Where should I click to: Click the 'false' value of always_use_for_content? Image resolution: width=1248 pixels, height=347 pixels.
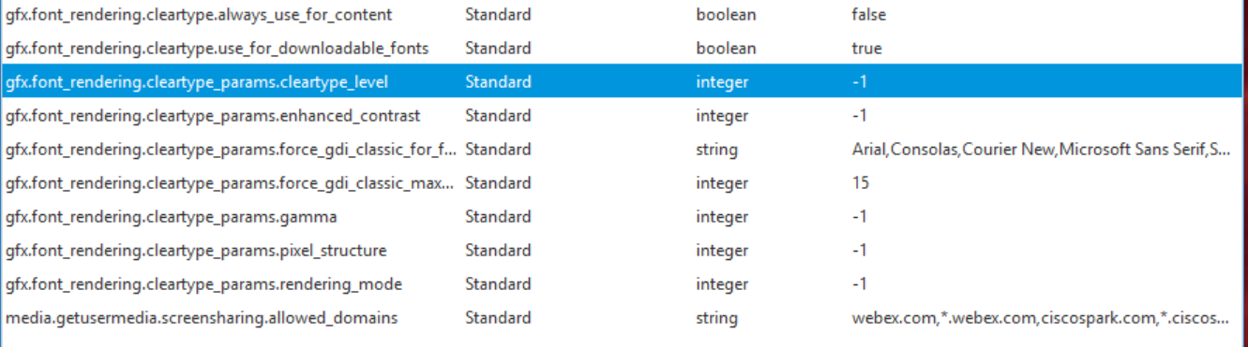[x=868, y=15]
